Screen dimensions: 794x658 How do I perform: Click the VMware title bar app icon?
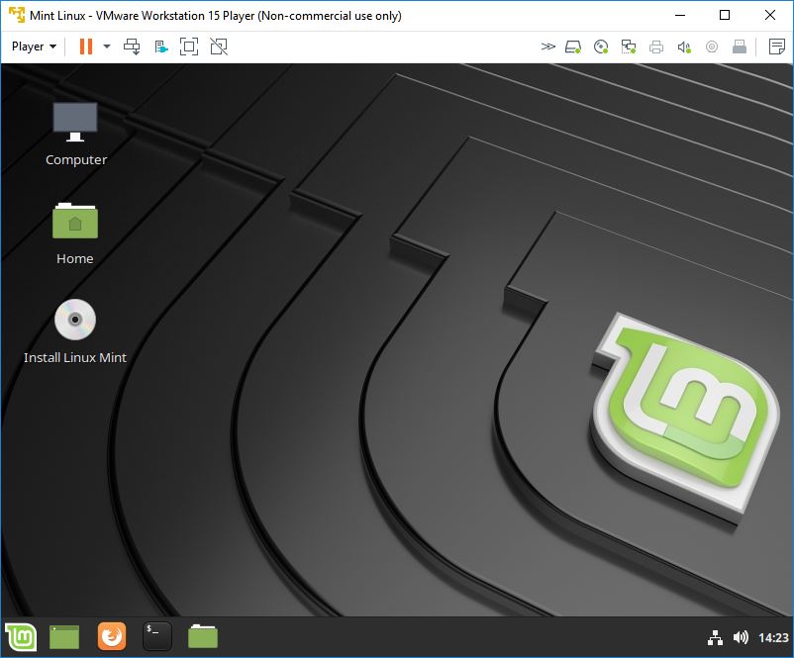click(x=17, y=15)
